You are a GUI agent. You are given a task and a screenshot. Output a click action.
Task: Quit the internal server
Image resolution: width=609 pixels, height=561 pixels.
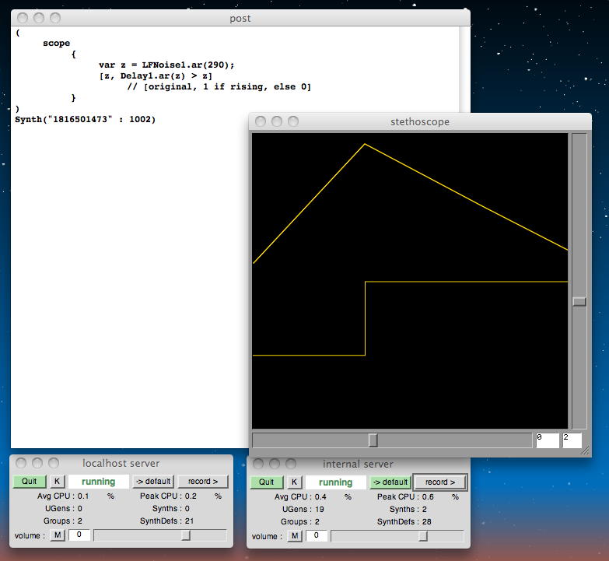[x=267, y=482]
